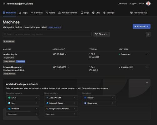
Task: Follow the Learn more link
Action: point(54,27)
